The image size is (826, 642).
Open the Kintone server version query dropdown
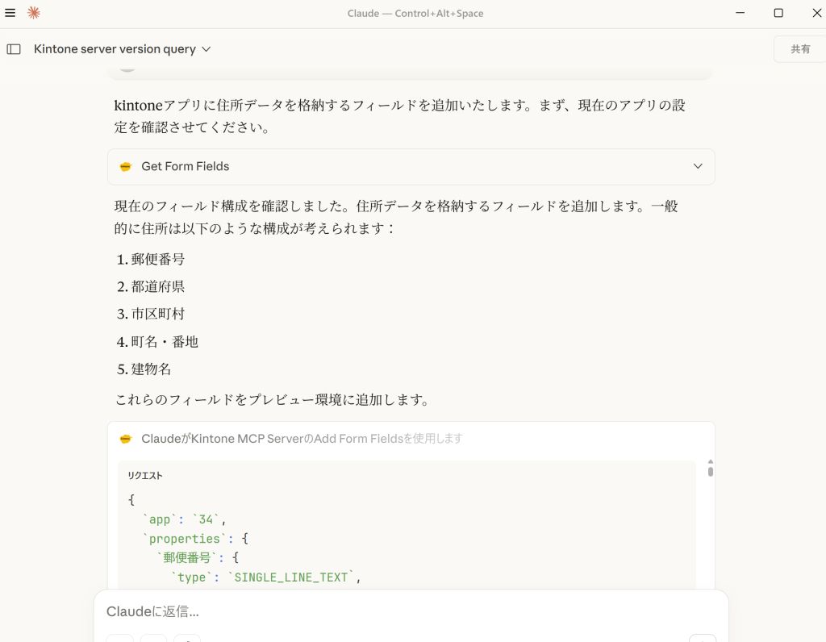[206, 49]
